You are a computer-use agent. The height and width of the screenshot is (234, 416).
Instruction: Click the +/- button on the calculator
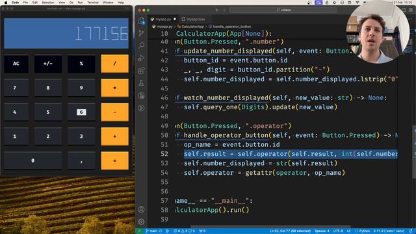(x=48, y=64)
